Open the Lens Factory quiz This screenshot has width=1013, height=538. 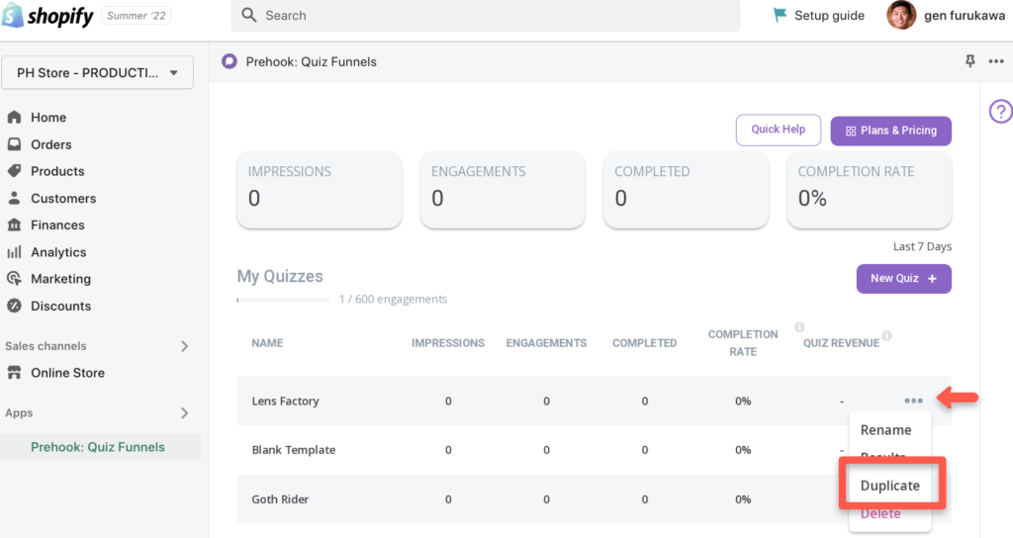[286, 402]
